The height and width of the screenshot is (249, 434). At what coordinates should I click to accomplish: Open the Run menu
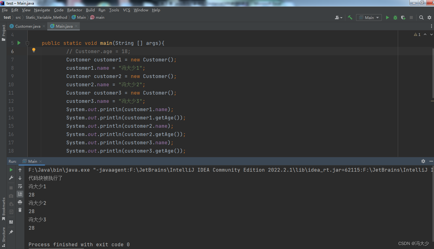click(x=102, y=10)
